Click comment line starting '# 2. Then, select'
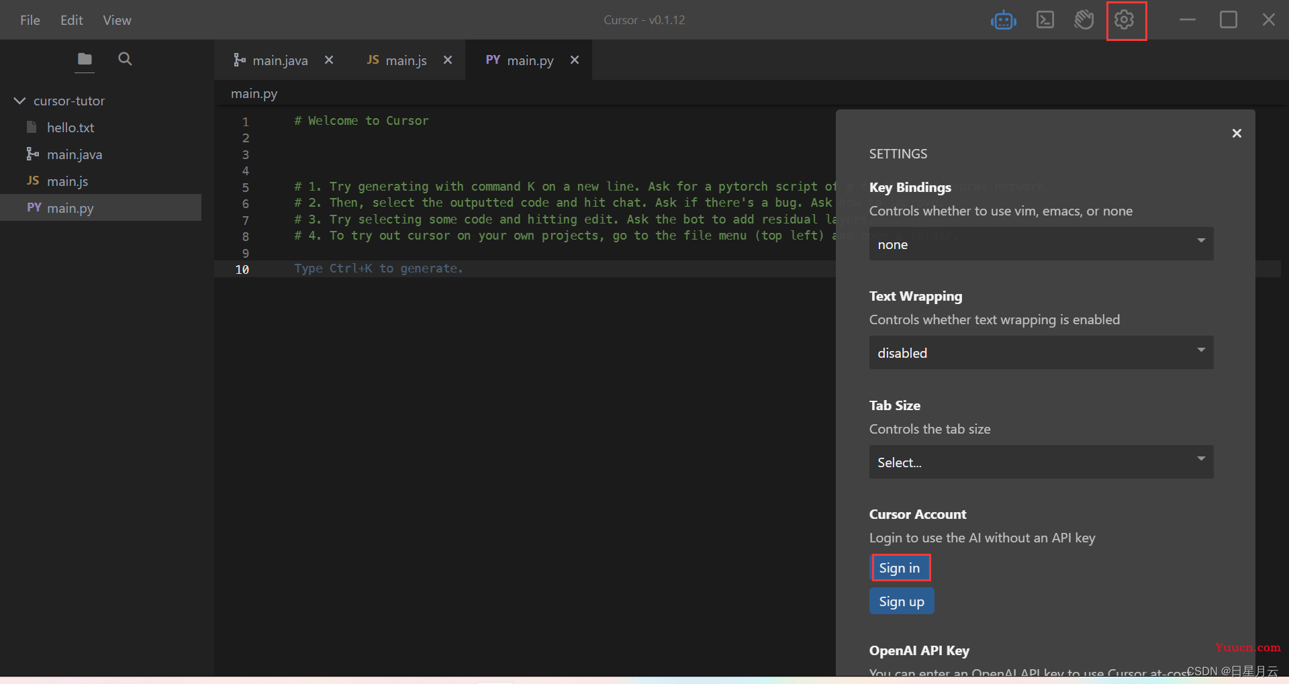 (x=564, y=203)
